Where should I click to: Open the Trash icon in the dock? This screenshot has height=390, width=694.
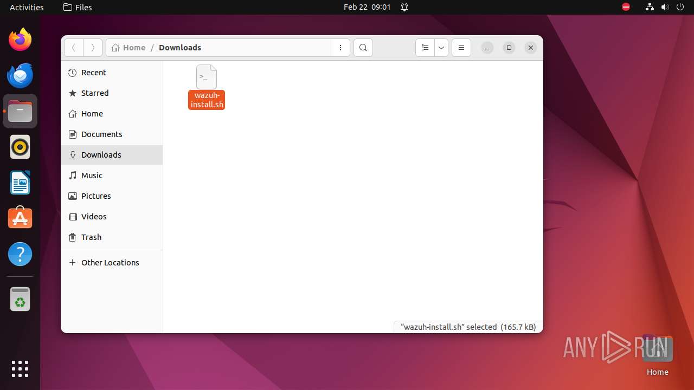point(20,299)
